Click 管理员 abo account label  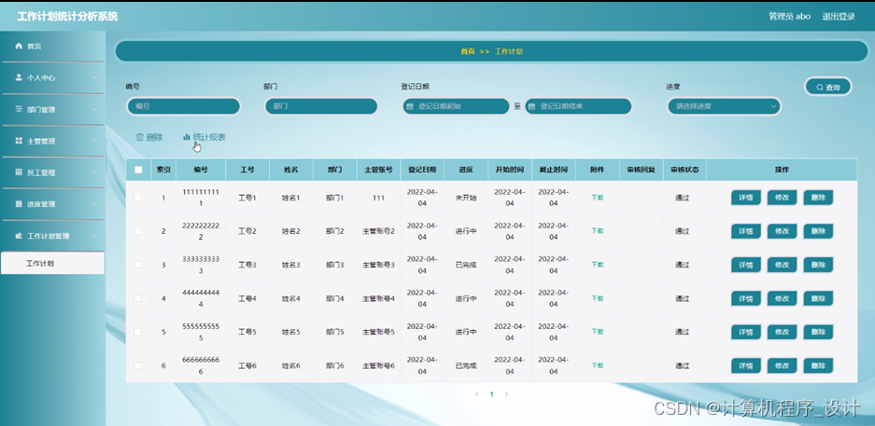coord(789,16)
